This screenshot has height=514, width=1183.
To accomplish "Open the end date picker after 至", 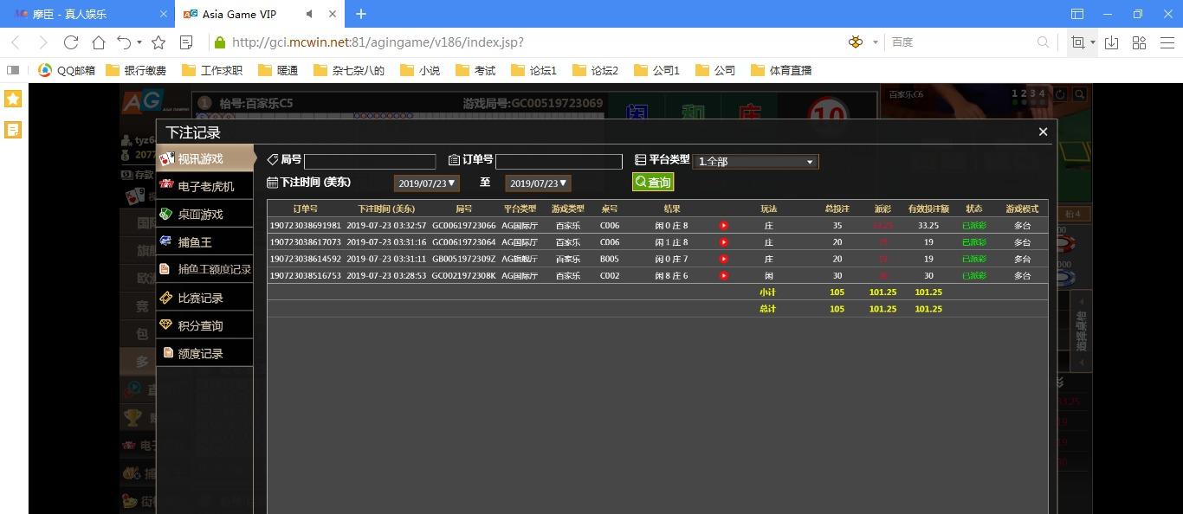I will pos(538,183).
